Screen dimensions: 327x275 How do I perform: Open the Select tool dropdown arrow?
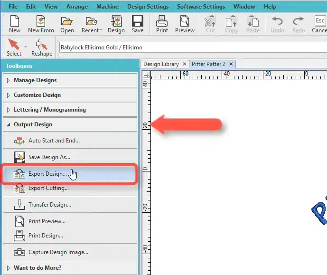click(x=26, y=47)
